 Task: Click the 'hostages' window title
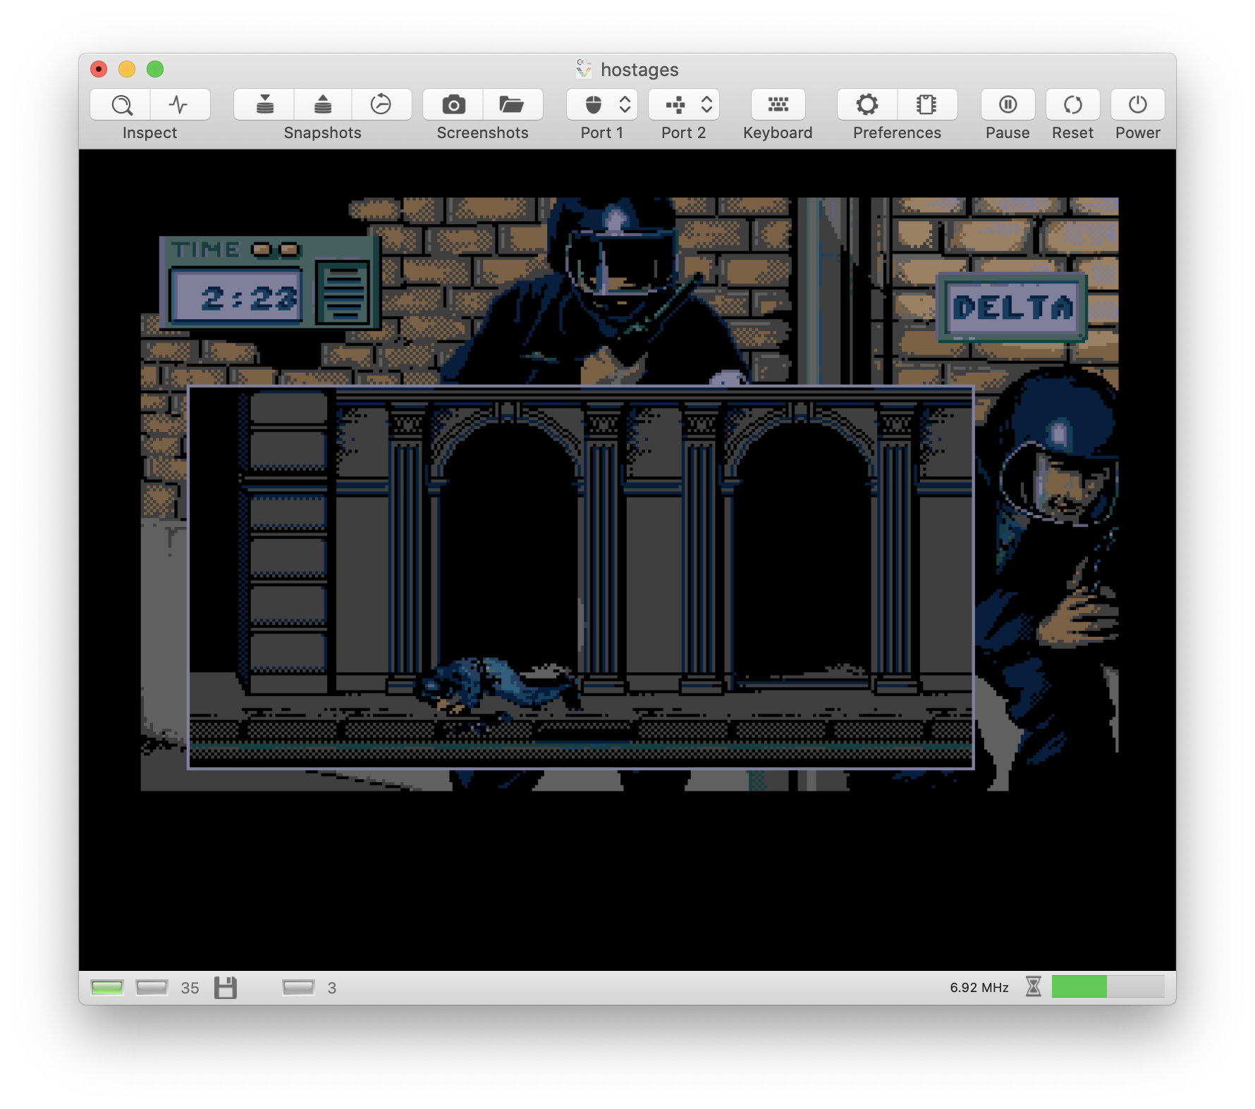[x=639, y=70]
